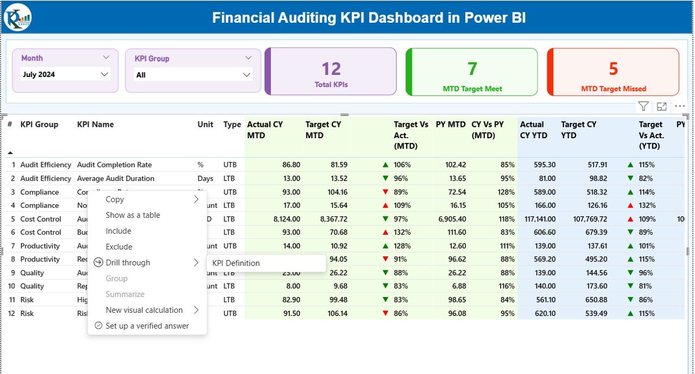Choose Exclude from the context menu
Screen dimensions: 695x374
(119, 247)
